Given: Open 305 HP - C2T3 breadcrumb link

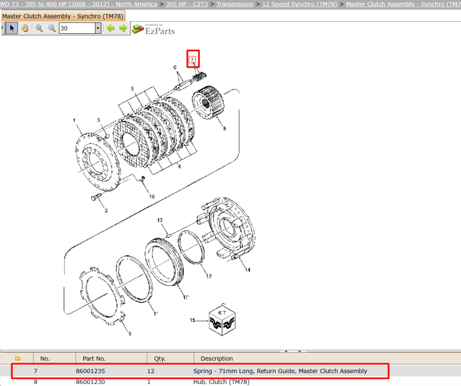Looking at the screenshot, I should coord(187,4).
